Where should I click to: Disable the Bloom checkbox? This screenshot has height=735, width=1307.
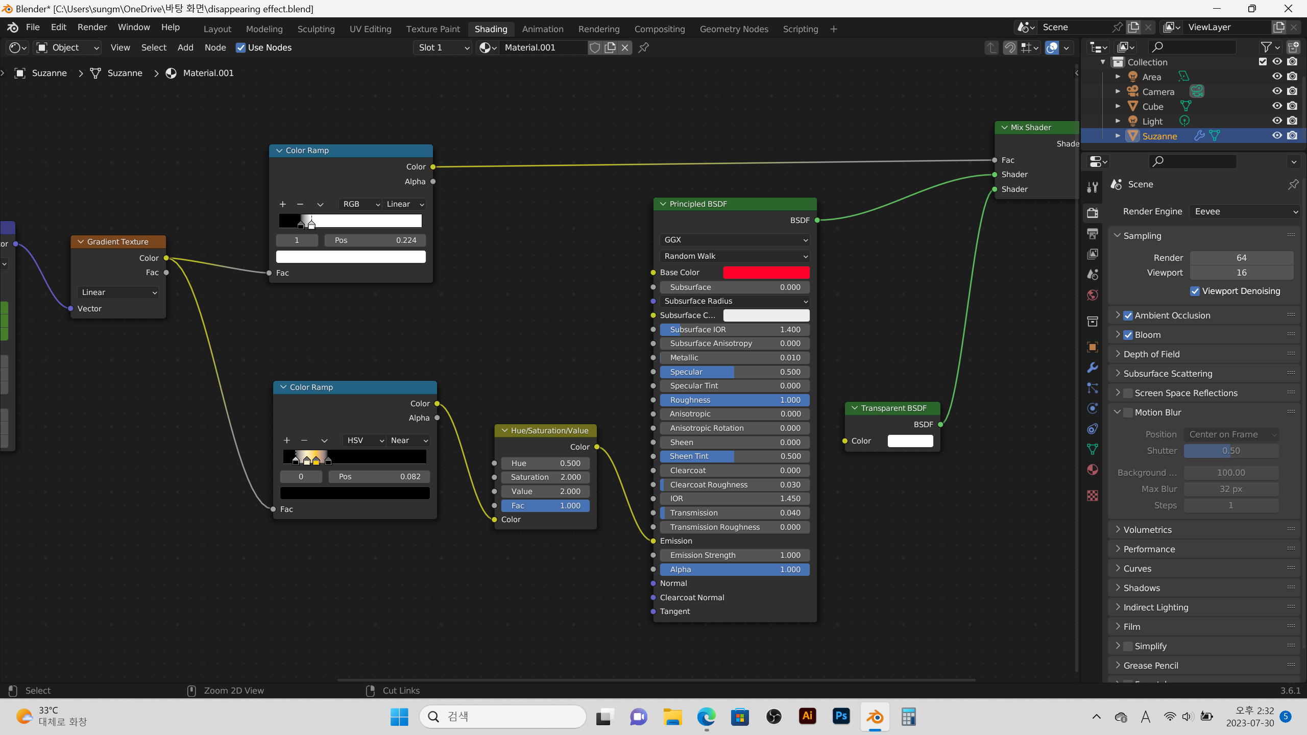point(1128,335)
